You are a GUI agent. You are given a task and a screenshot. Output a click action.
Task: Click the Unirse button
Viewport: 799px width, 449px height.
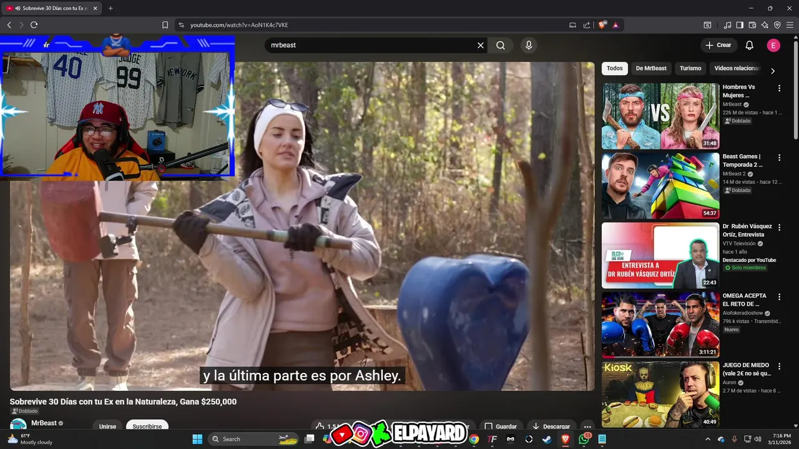pyautogui.click(x=107, y=426)
